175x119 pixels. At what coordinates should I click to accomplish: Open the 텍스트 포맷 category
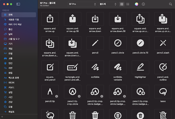(19, 78)
